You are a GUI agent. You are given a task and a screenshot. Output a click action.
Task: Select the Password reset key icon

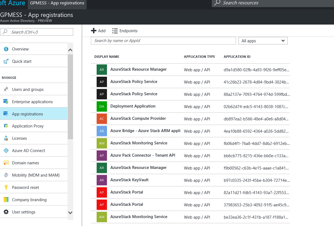(x=6, y=188)
